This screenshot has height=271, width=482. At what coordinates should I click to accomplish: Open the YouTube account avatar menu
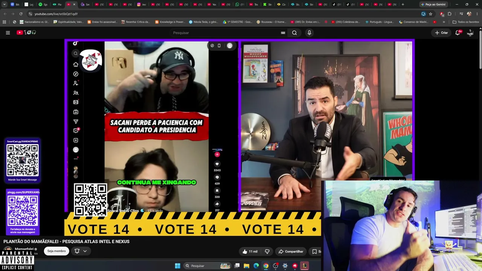click(x=470, y=33)
